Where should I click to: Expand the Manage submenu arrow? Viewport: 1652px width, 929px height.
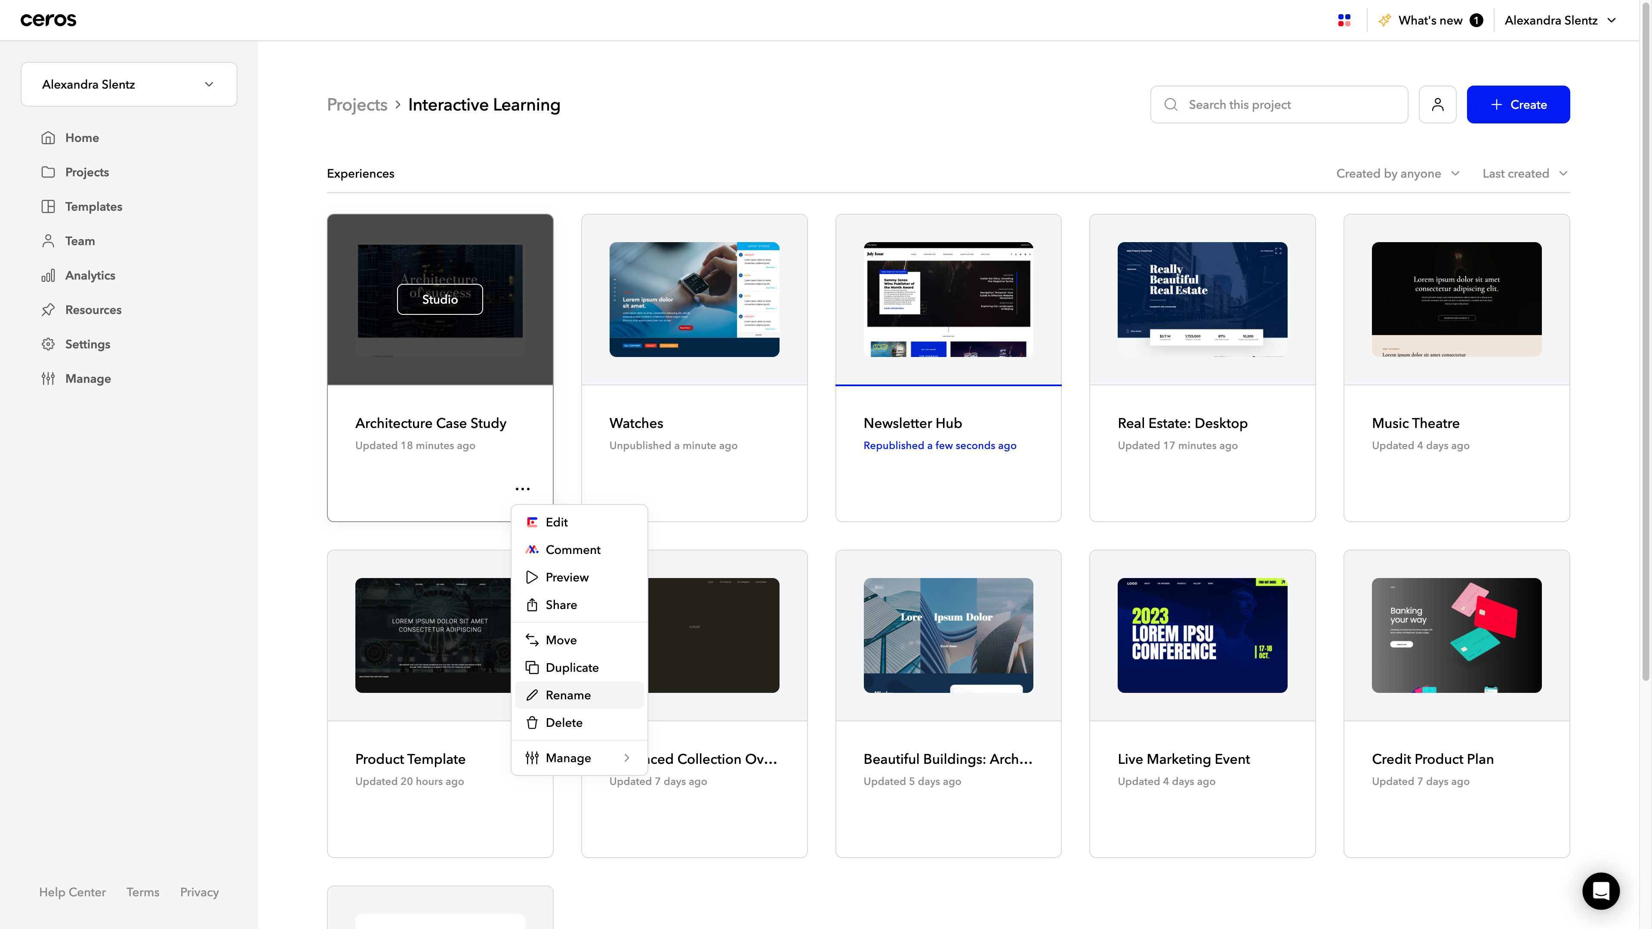626,758
